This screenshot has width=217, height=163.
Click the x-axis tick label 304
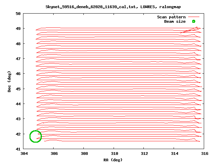(x=24, y=153)
